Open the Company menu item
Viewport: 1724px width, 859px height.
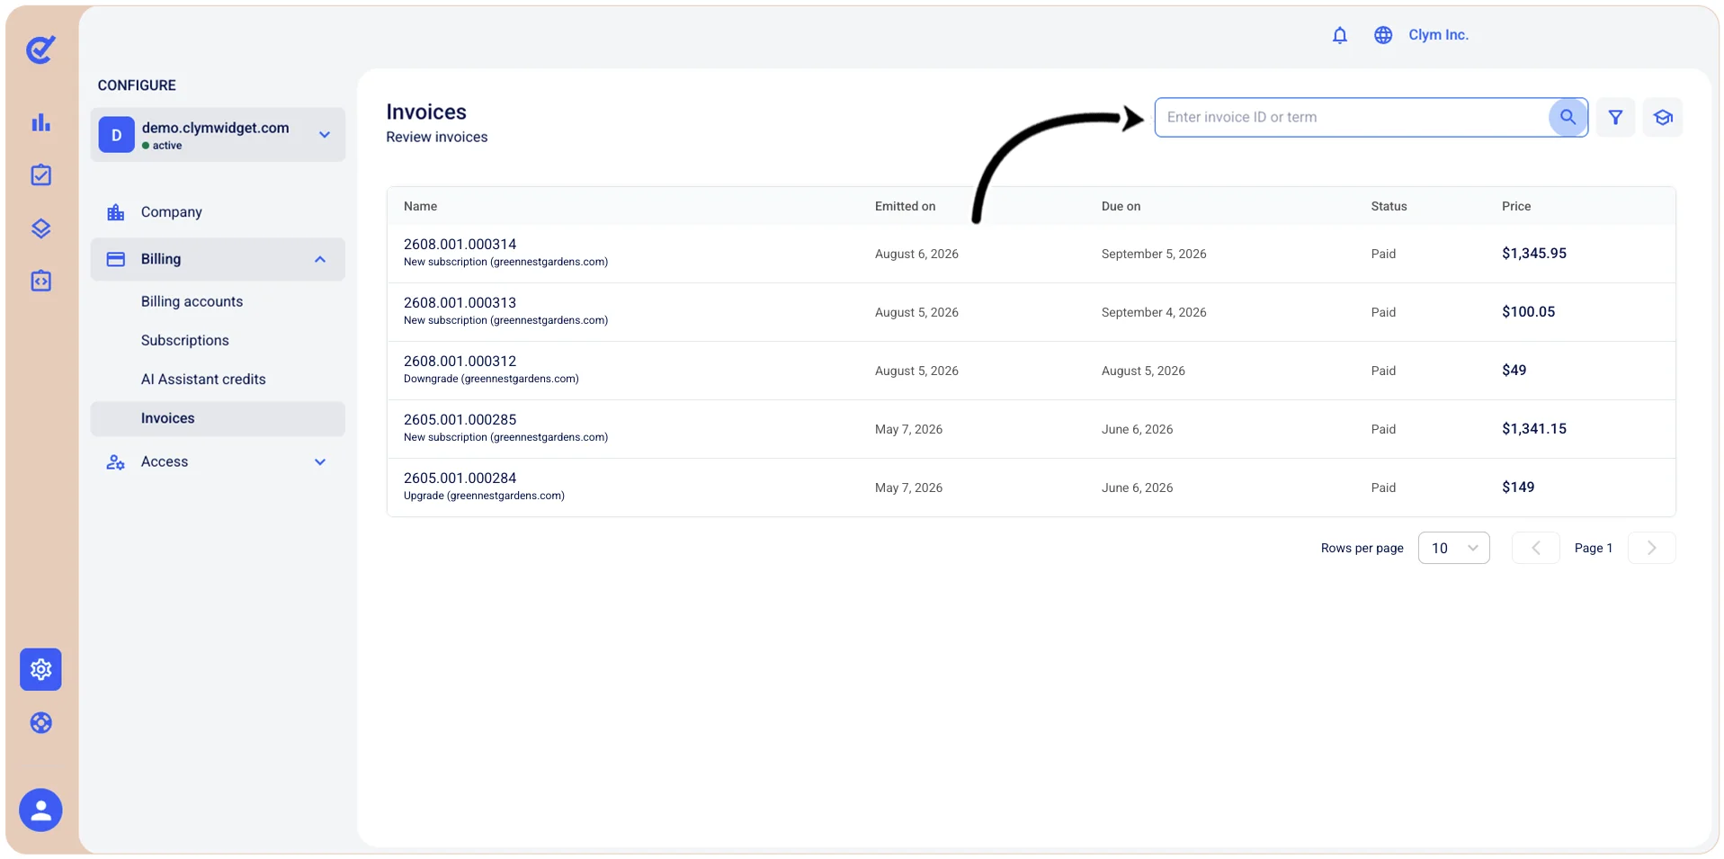click(x=171, y=212)
